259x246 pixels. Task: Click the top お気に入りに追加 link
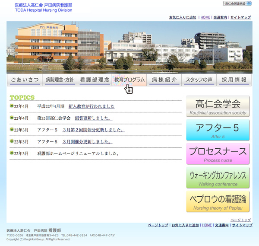click(183, 17)
